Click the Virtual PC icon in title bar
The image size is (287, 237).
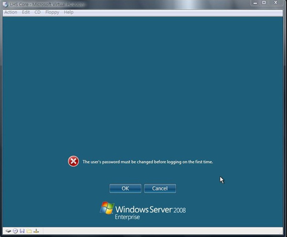(x=5, y=4)
